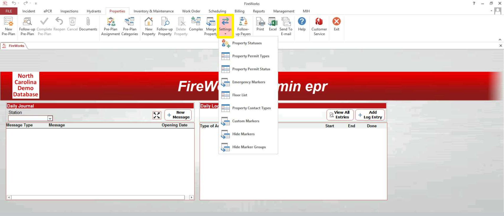
Task: Click the Station input field
Action: coord(28,118)
